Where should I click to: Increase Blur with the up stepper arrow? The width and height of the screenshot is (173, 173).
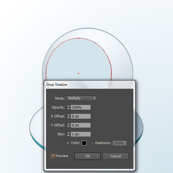[68, 133]
